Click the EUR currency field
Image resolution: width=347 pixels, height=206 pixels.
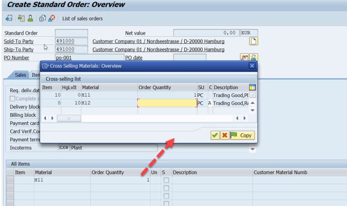(249, 33)
